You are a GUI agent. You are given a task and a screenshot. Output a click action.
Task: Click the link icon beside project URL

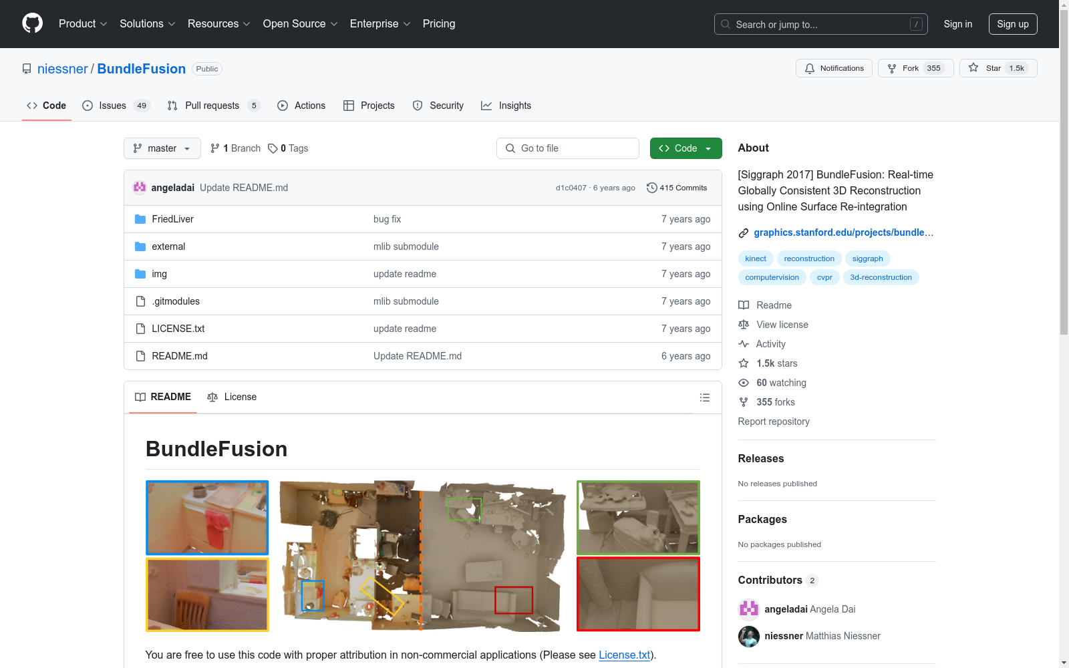744,233
